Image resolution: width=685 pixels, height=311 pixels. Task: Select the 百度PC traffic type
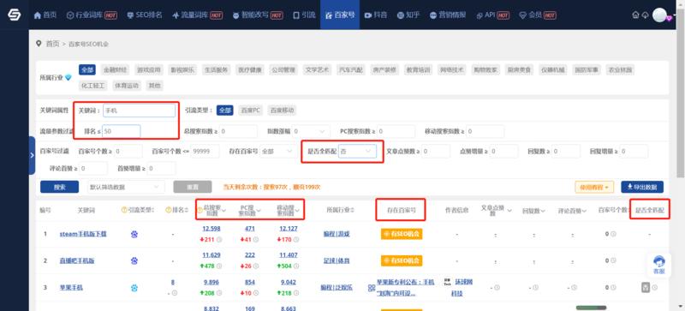(x=251, y=111)
